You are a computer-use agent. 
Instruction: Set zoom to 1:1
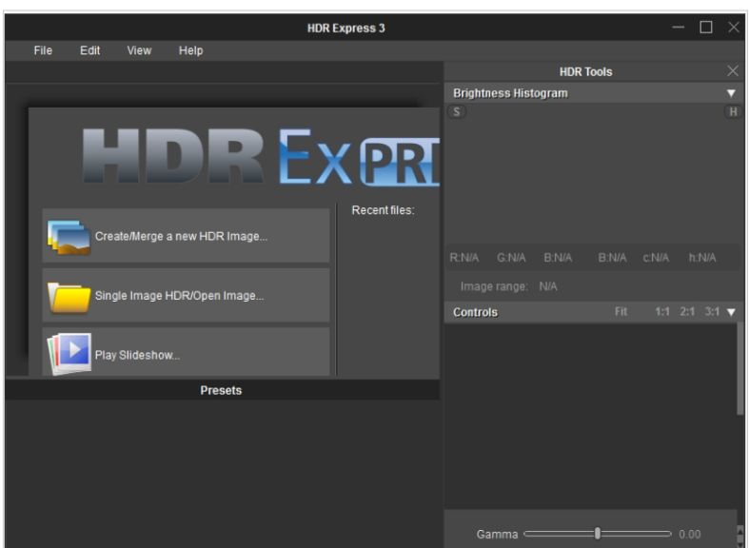(x=662, y=312)
